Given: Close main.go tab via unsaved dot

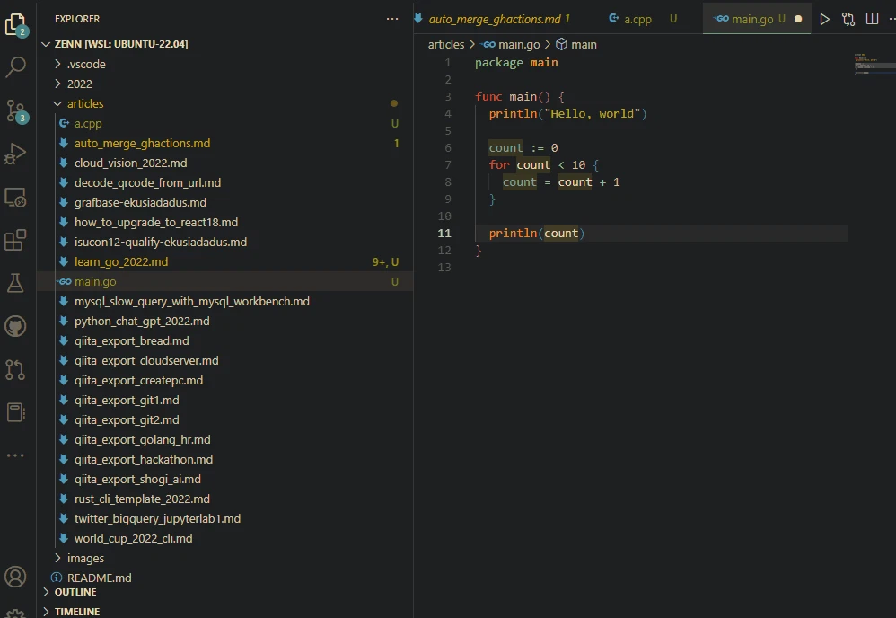Looking at the screenshot, I should pos(798,19).
